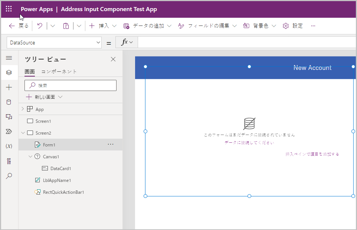Open the data cylinder sidebar icon

click(9, 102)
